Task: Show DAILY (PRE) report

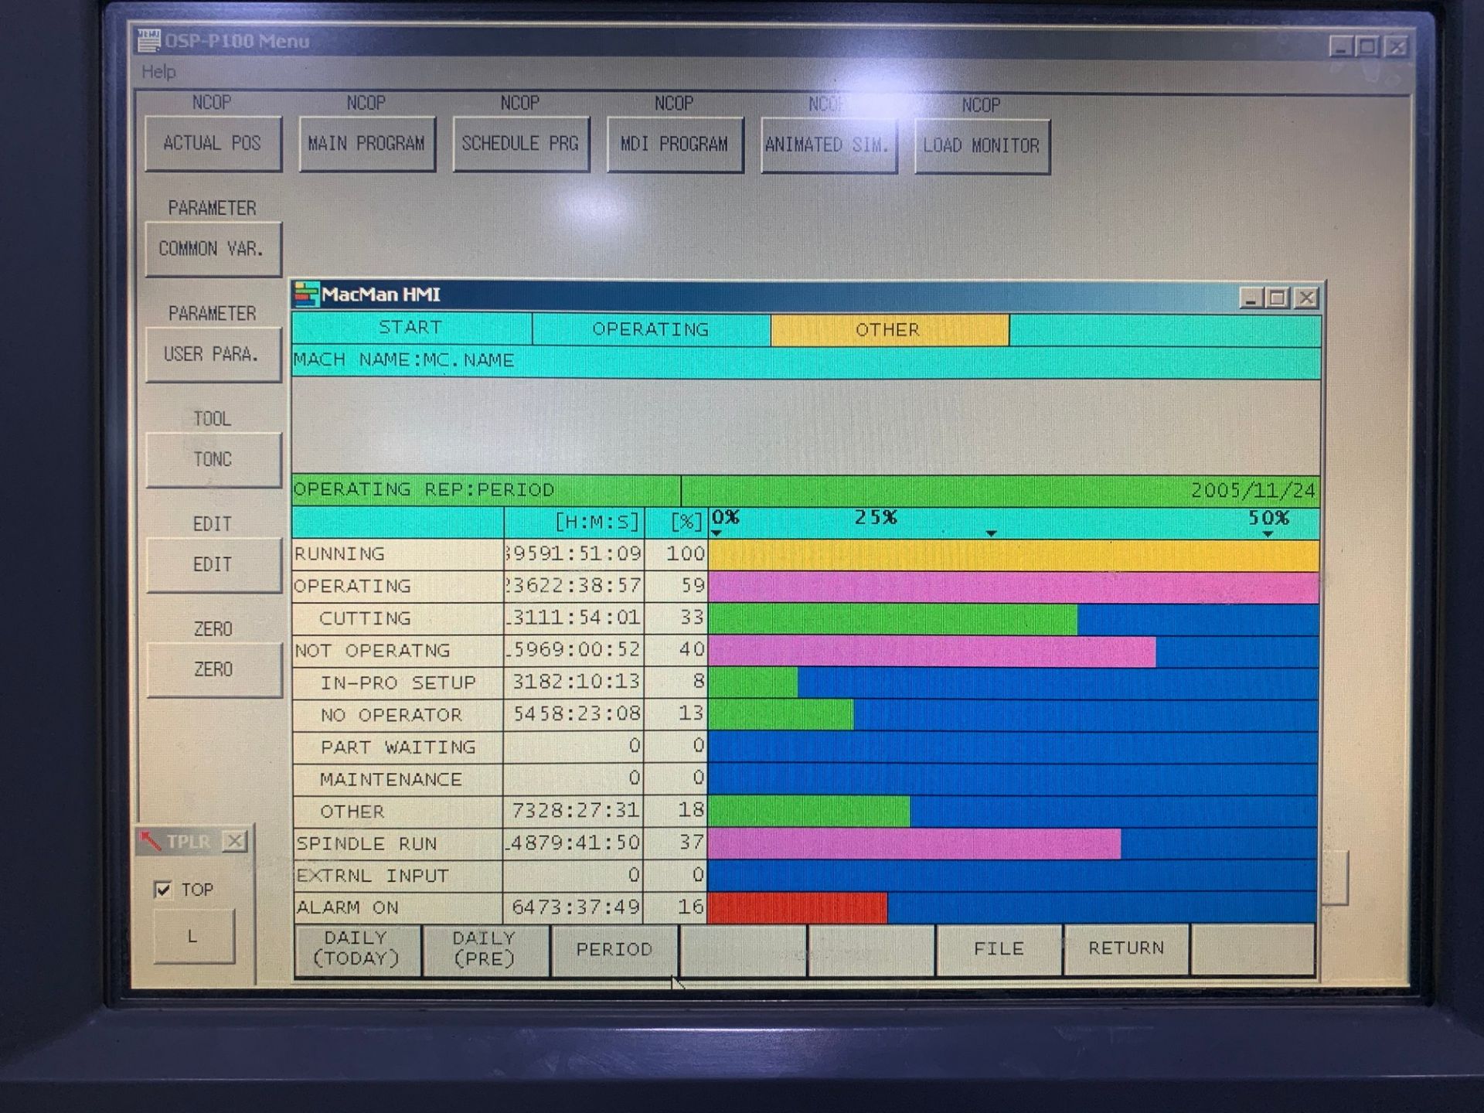Action: [485, 948]
